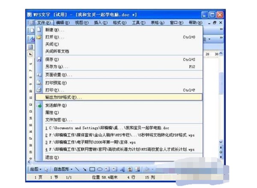Screen dimensions: 257x188
Task: Click status bar text 位置 58.4毫米
Action: pyautogui.click(x=105, y=177)
